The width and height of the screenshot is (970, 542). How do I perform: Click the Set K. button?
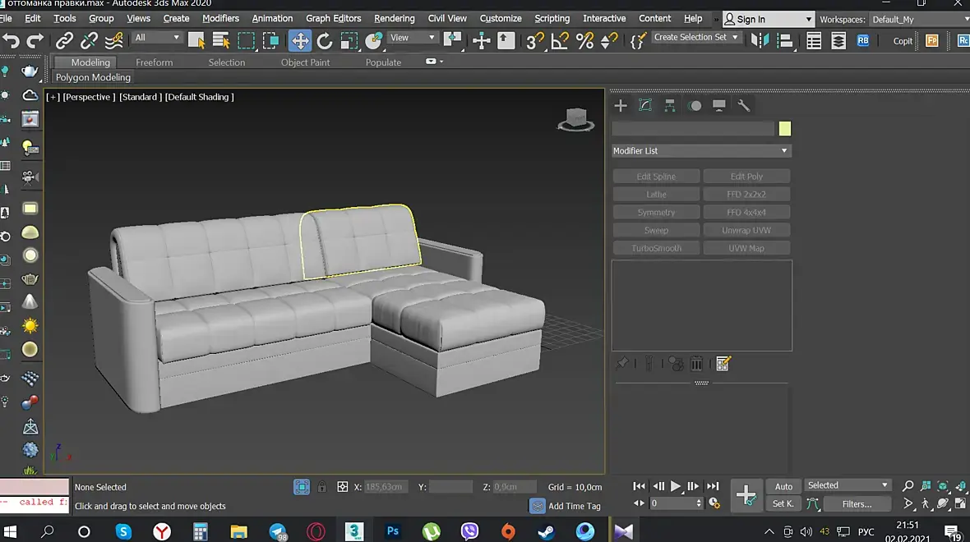(x=783, y=504)
